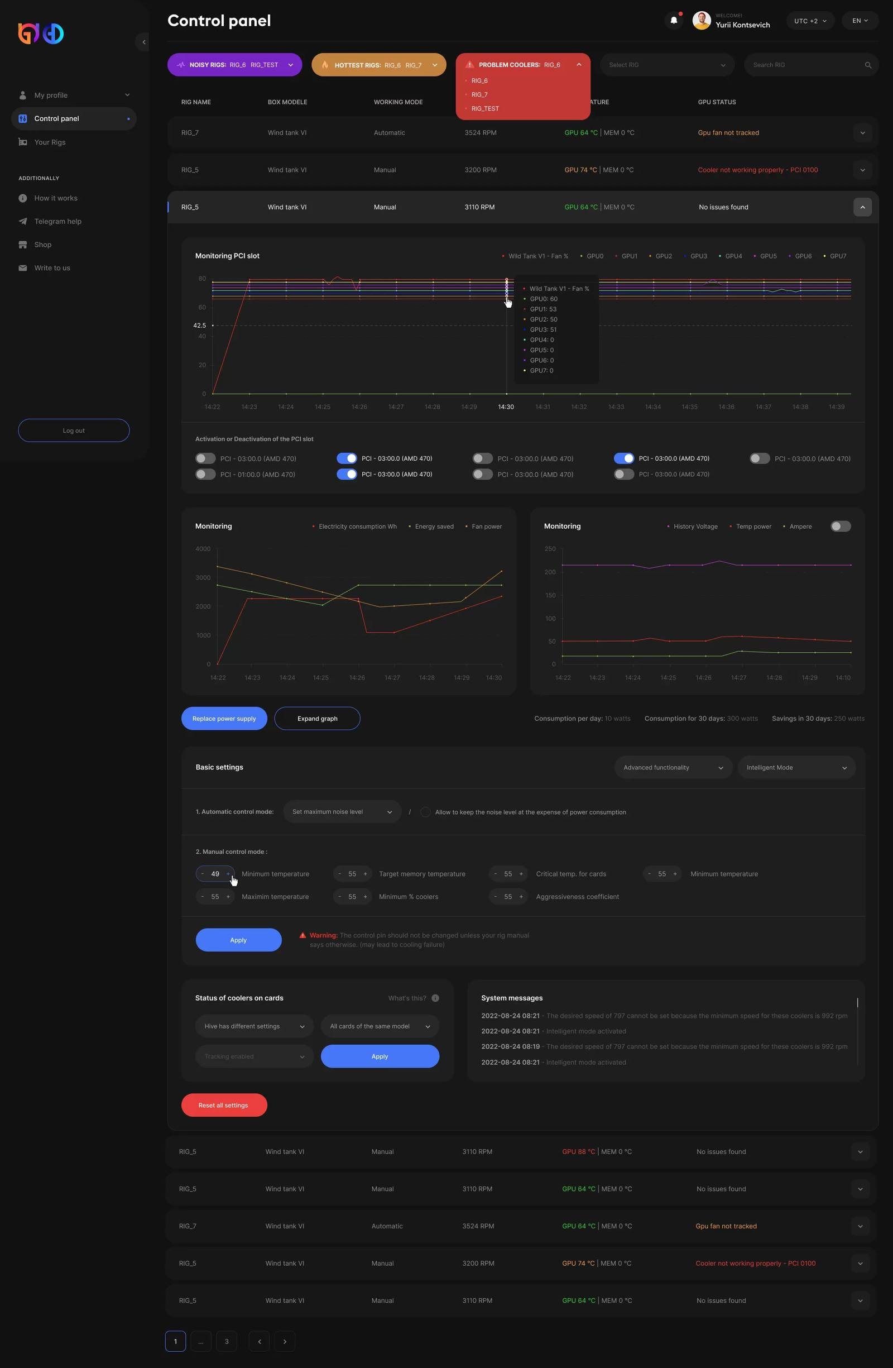893x1368 pixels.
Task: Enable keep noise level radio option
Action: (425, 812)
